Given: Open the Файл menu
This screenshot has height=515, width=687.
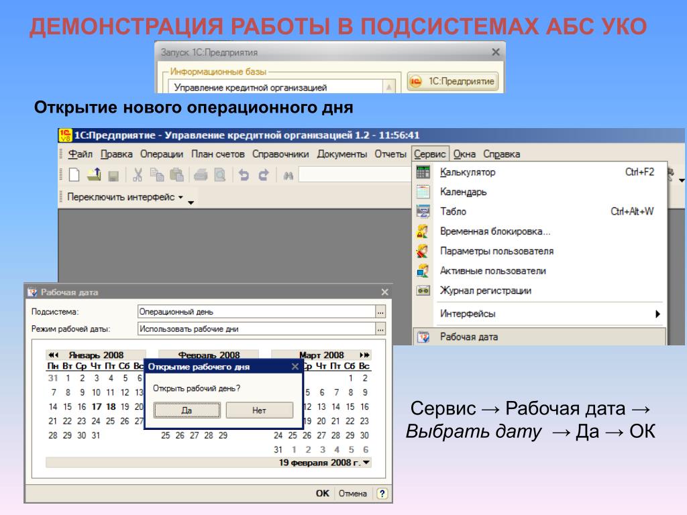Looking at the screenshot, I should pos(81,154).
